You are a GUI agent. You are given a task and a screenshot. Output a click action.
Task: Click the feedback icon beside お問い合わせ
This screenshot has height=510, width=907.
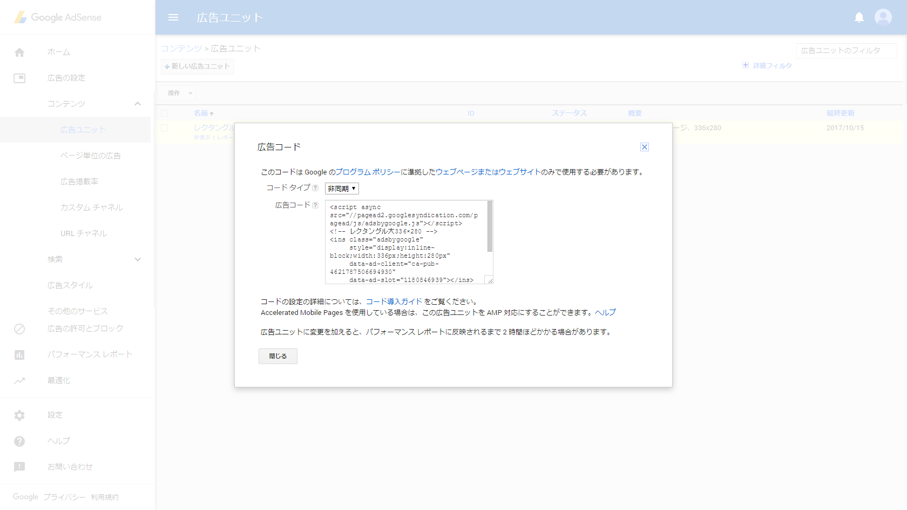pos(19,467)
